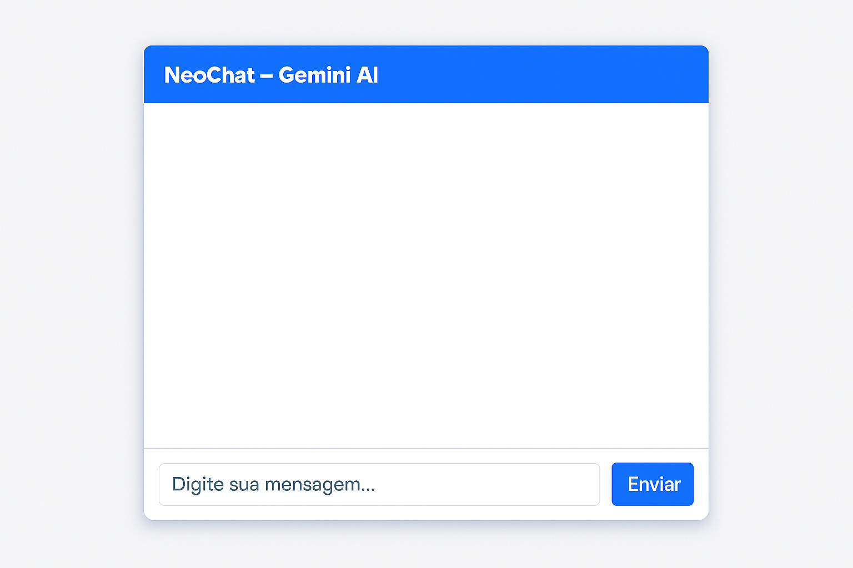Click the placeholder text in the input
The width and height of the screenshot is (853, 568).
tap(274, 484)
